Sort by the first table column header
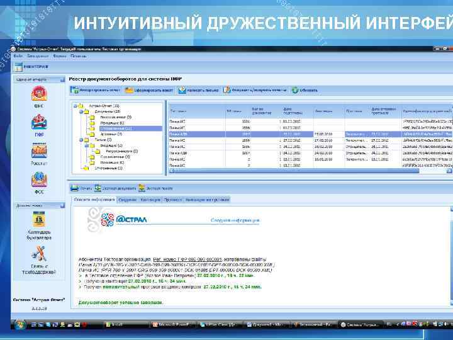Screen dimensions: 453x340 click(197, 111)
